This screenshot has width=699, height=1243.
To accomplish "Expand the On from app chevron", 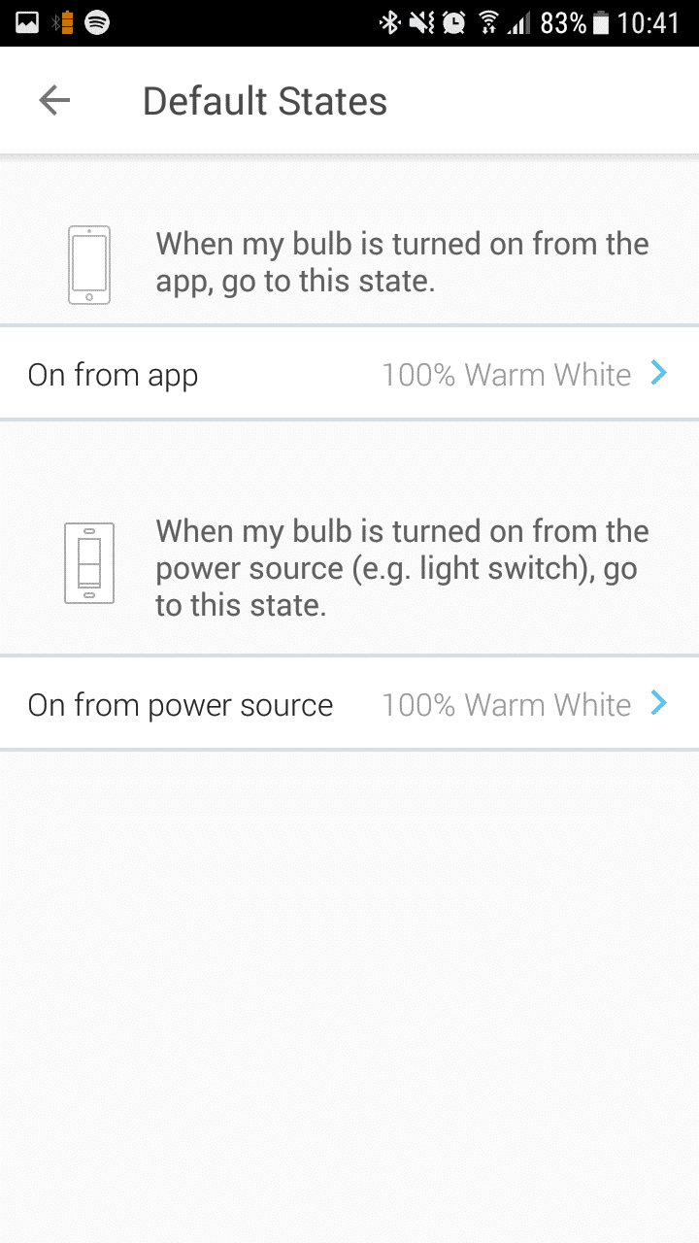I will pyautogui.click(x=659, y=374).
